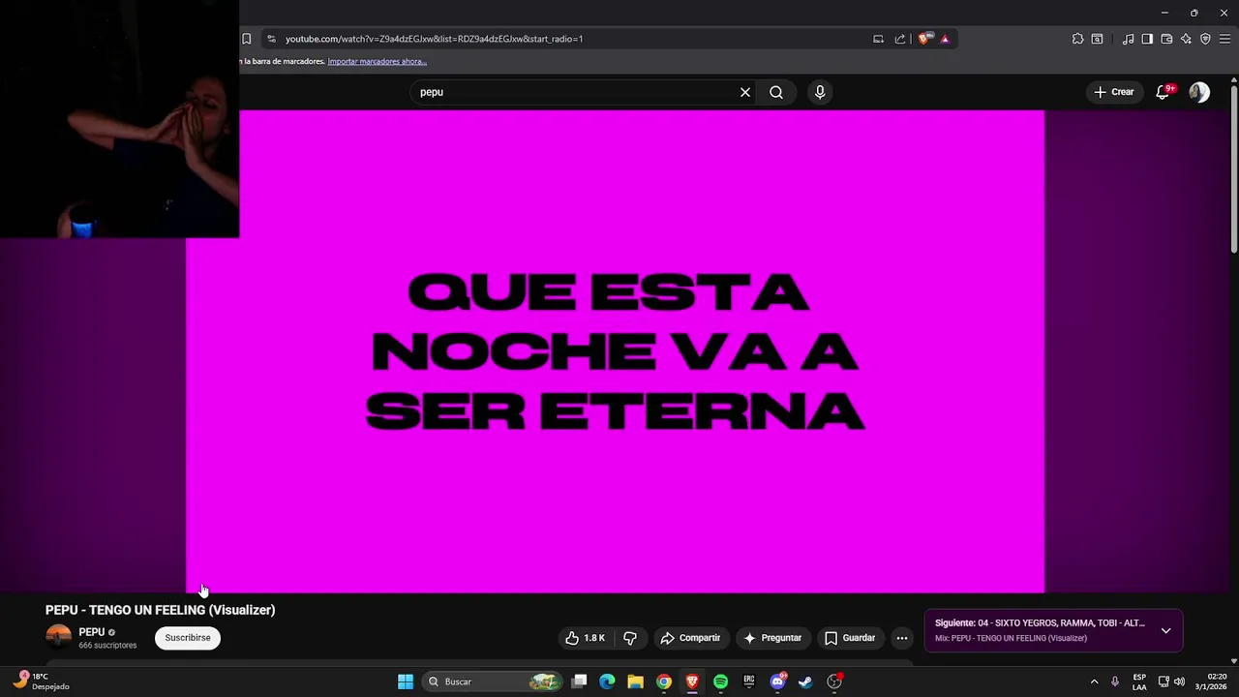The image size is (1239, 697).
Task: Open Google Chrome from taskbar
Action: click(x=664, y=682)
